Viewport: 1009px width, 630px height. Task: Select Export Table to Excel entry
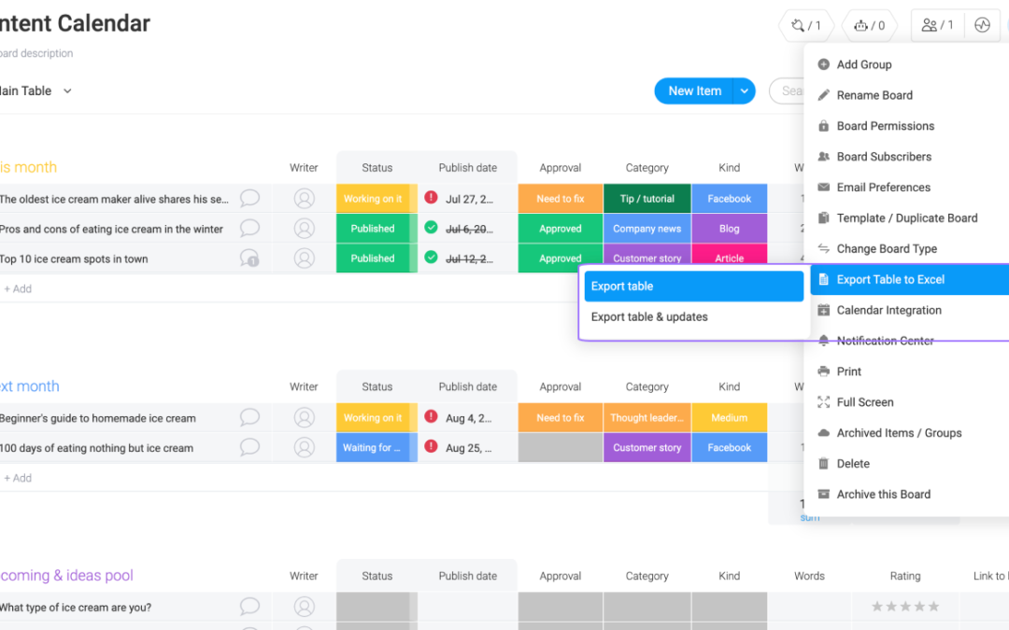(x=909, y=280)
